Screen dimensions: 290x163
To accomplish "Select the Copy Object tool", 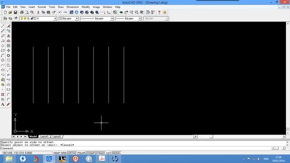I will pyautogui.click(x=9, y=31).
